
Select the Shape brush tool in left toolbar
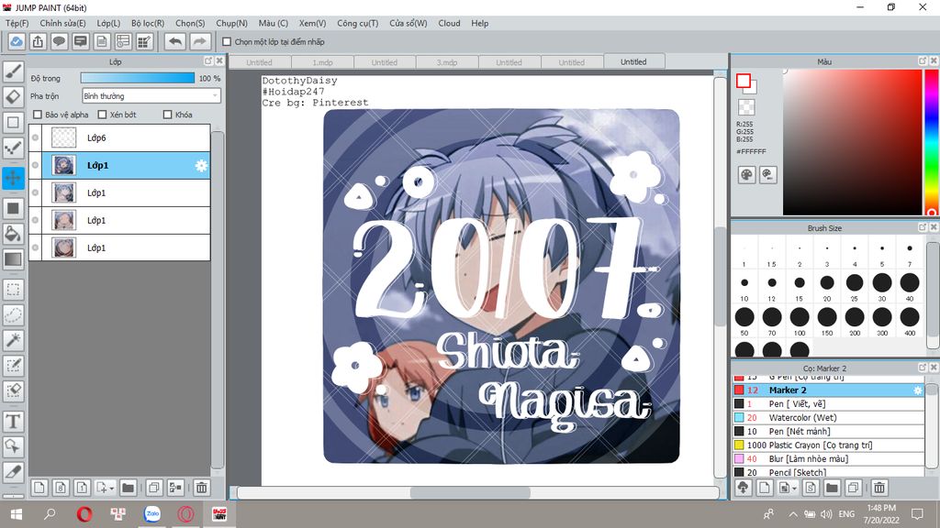[x=13, y=123]
